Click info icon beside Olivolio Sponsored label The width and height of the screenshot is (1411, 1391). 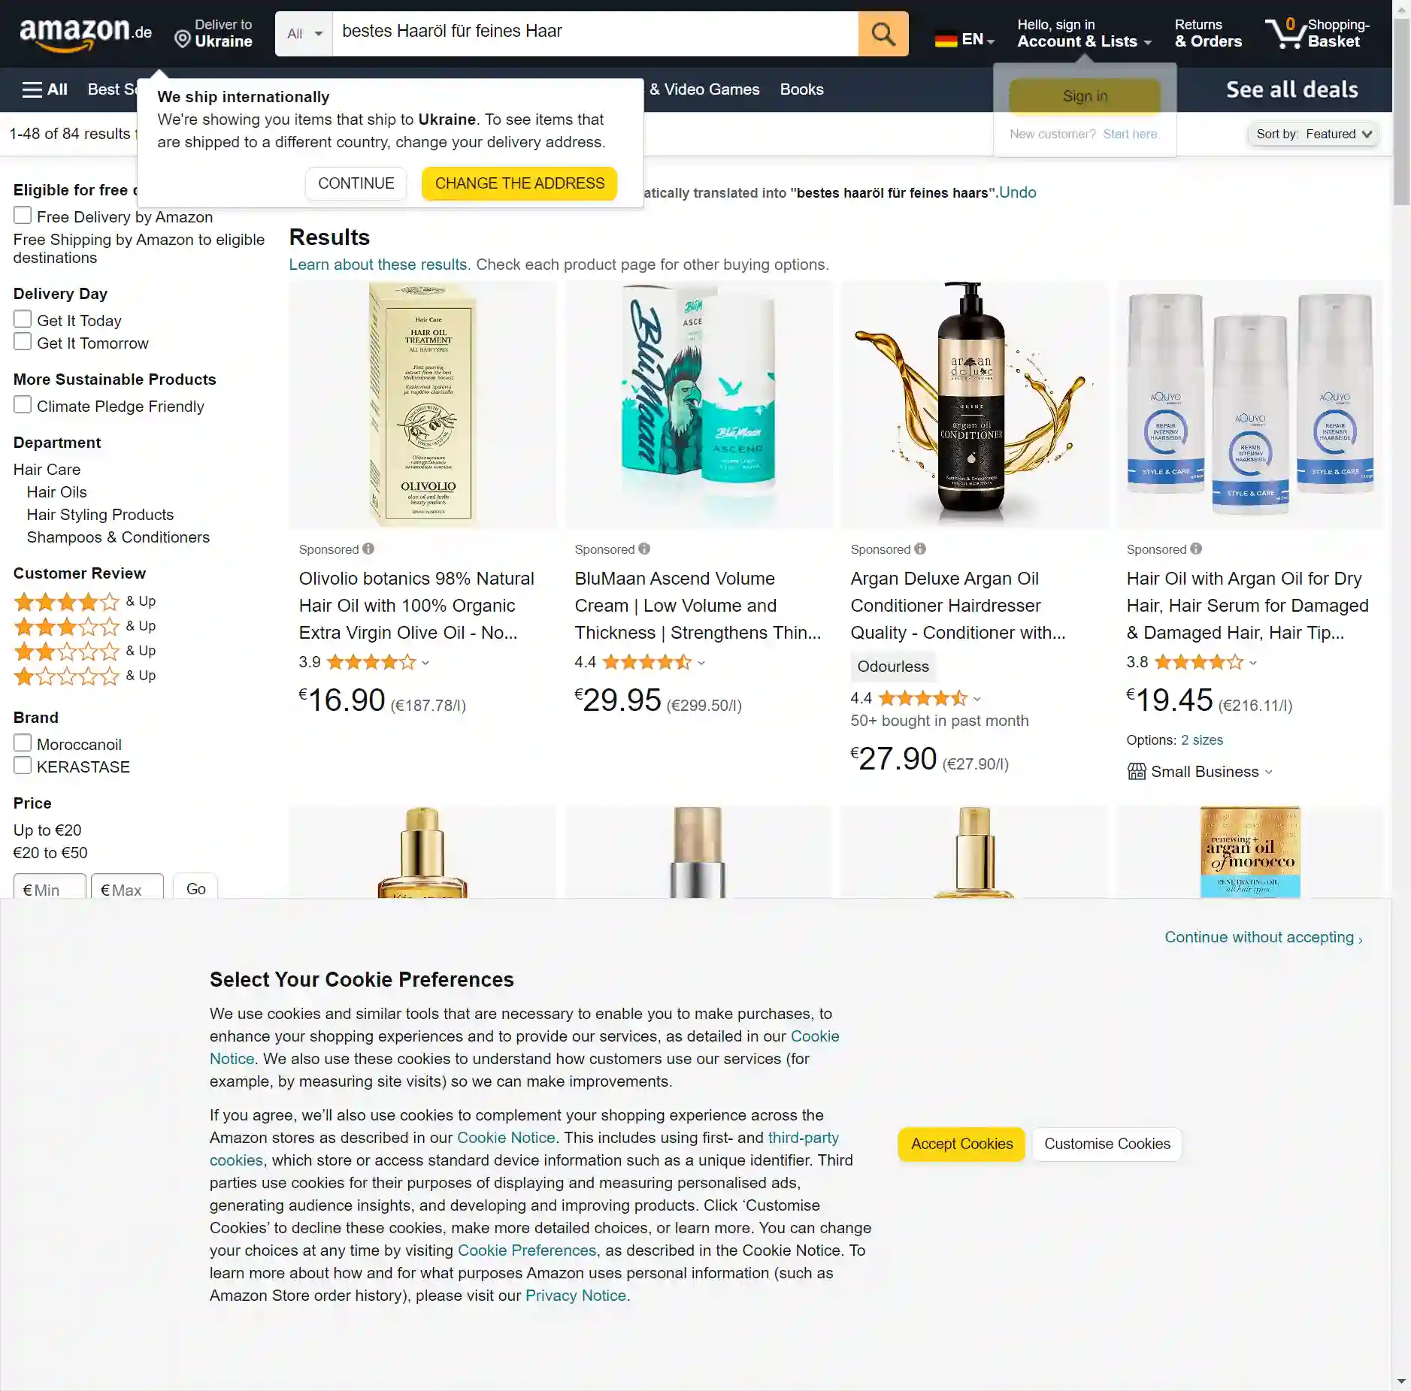coord(368,549)
